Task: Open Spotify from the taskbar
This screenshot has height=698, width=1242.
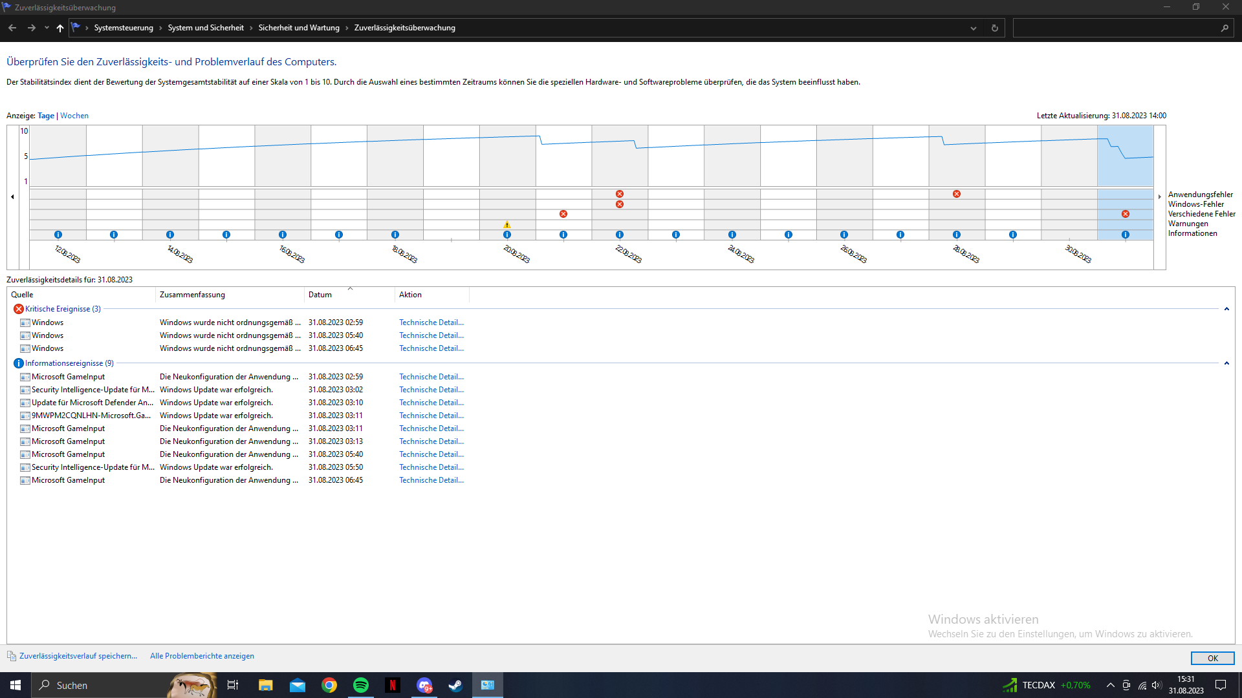Action: [x=361, y=685]
